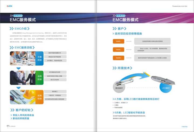Click the third orange 保障 label button
Screen dimensions: 194x132
point(118,58)
